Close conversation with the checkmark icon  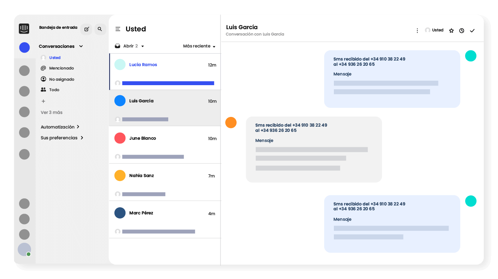coord(472,31)
